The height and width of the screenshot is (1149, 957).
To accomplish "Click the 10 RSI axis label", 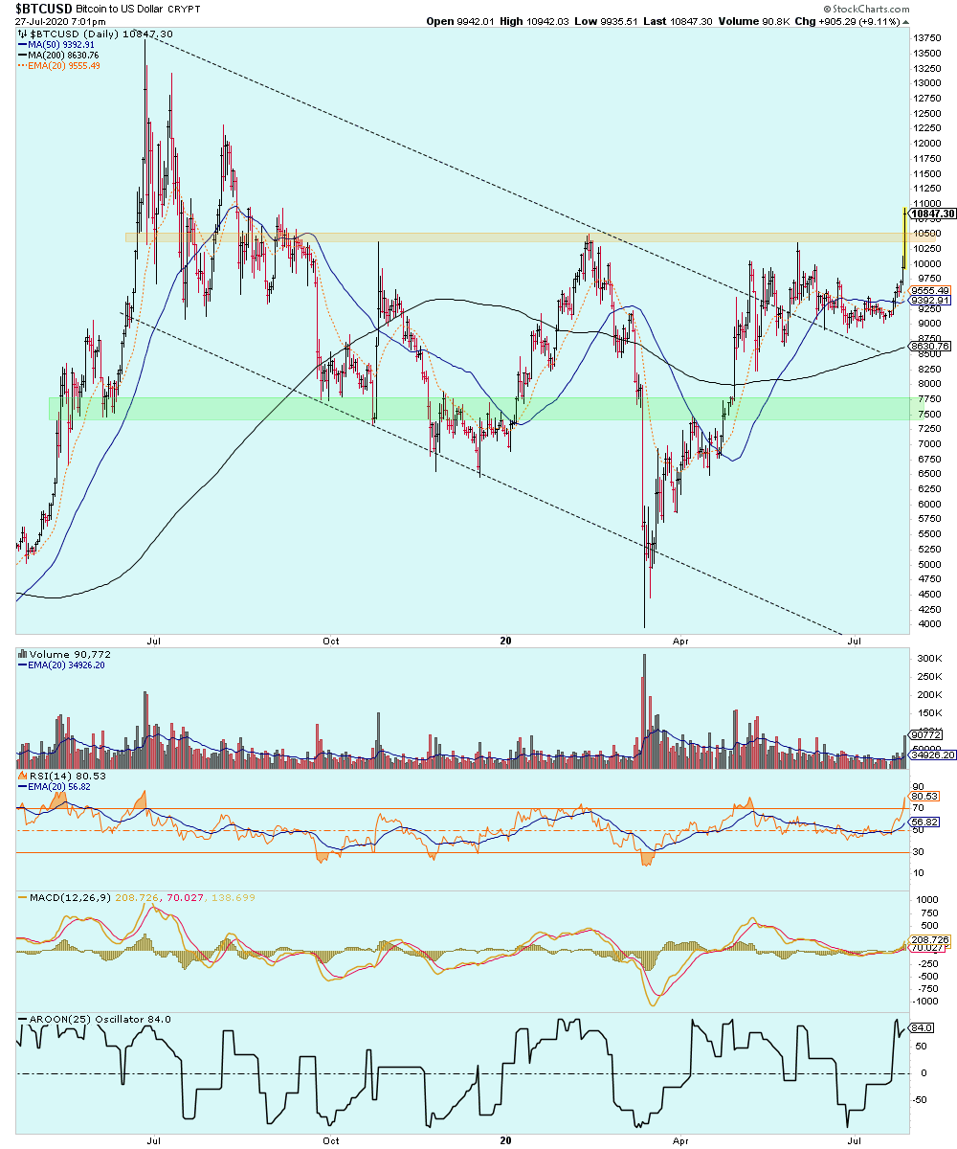I will point(920,873).
